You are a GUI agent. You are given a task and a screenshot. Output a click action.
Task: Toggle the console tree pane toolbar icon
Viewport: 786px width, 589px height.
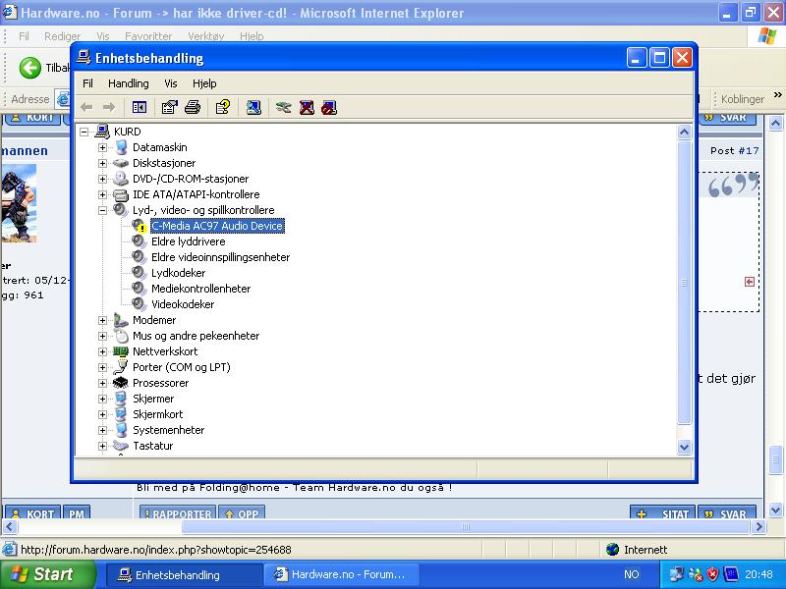click(140, 107)
